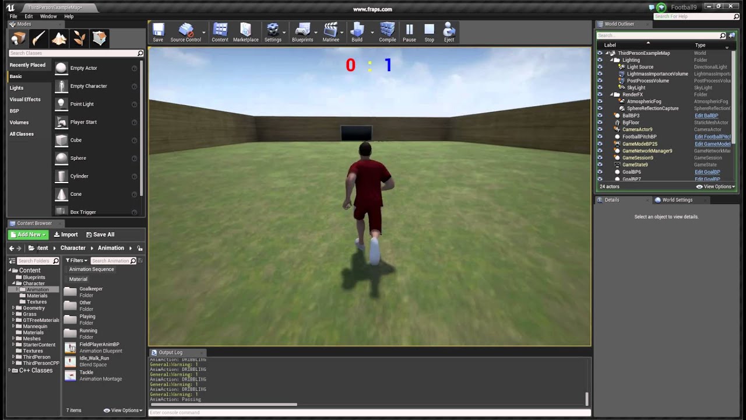Select the Place mode icon
This screenshot has width=746, height=420.
point(19,38)
